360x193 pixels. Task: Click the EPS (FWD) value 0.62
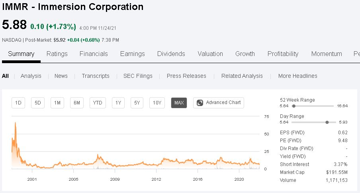pyautogui.click(x=343, y=133)
